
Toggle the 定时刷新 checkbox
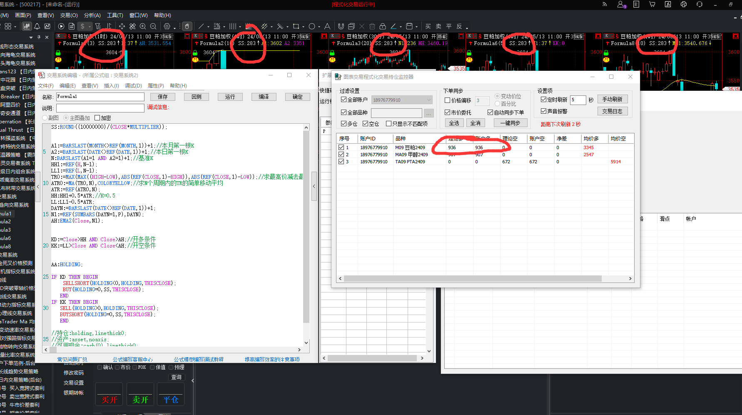pyautogui.click(x=543, y=100)
